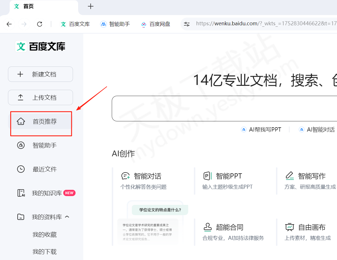Click the 学位论文的特点是什么? sample question bubble

[x=160, y=210]
